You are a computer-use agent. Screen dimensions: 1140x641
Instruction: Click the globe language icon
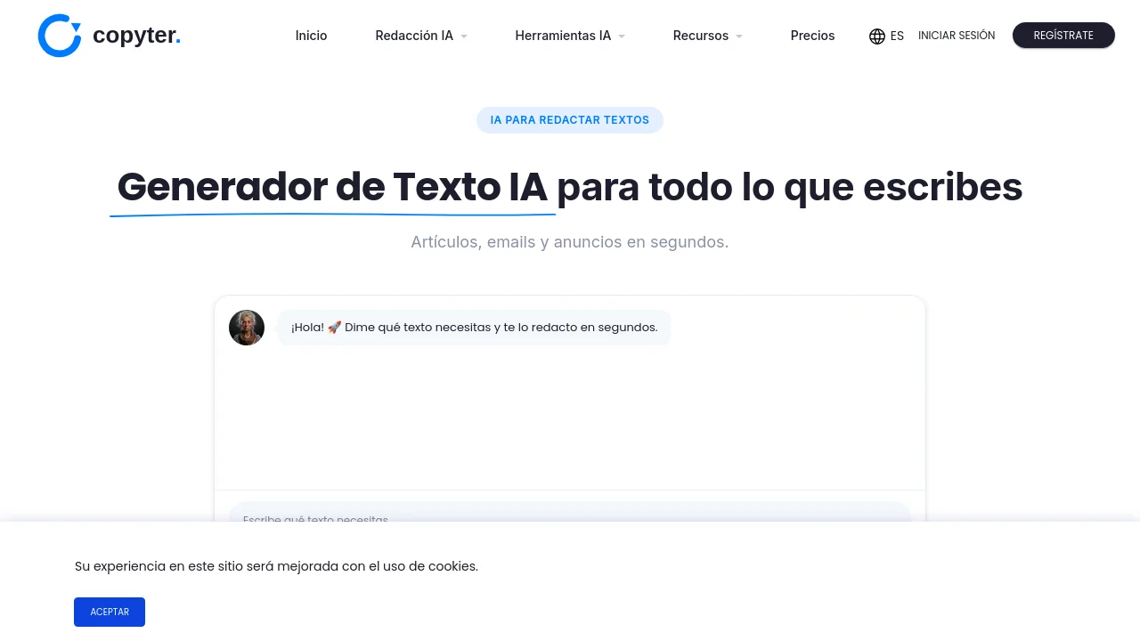coord(877,37)
